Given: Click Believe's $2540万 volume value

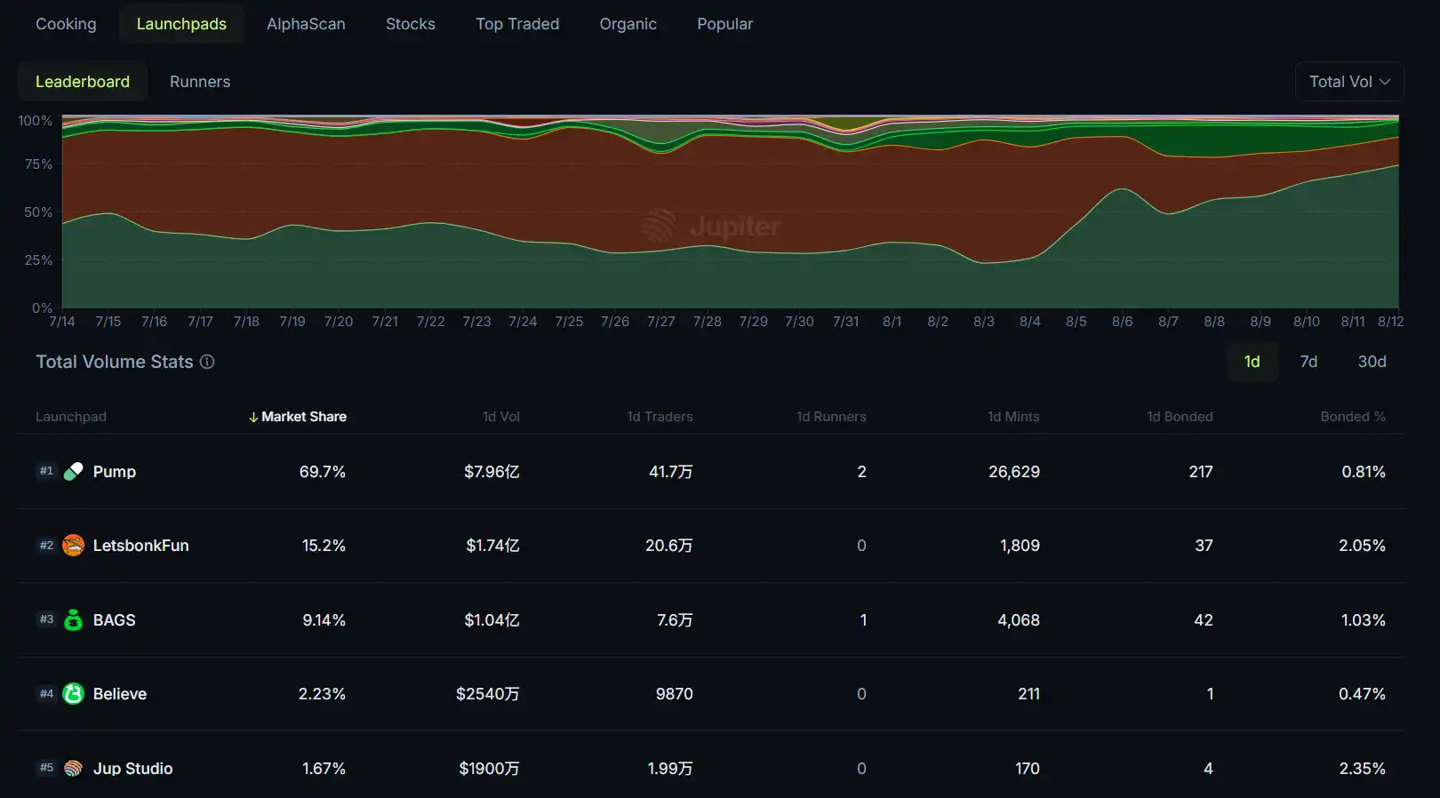Looking at the screenshot, I should (x=488, y=694).
